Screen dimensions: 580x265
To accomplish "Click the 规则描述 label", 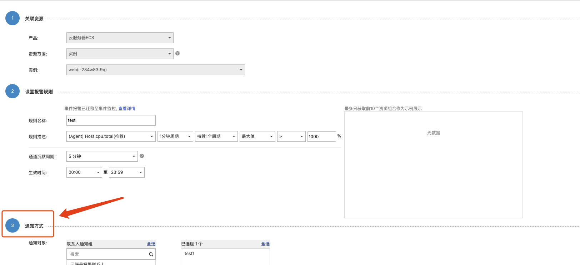I will click(38, 137).
